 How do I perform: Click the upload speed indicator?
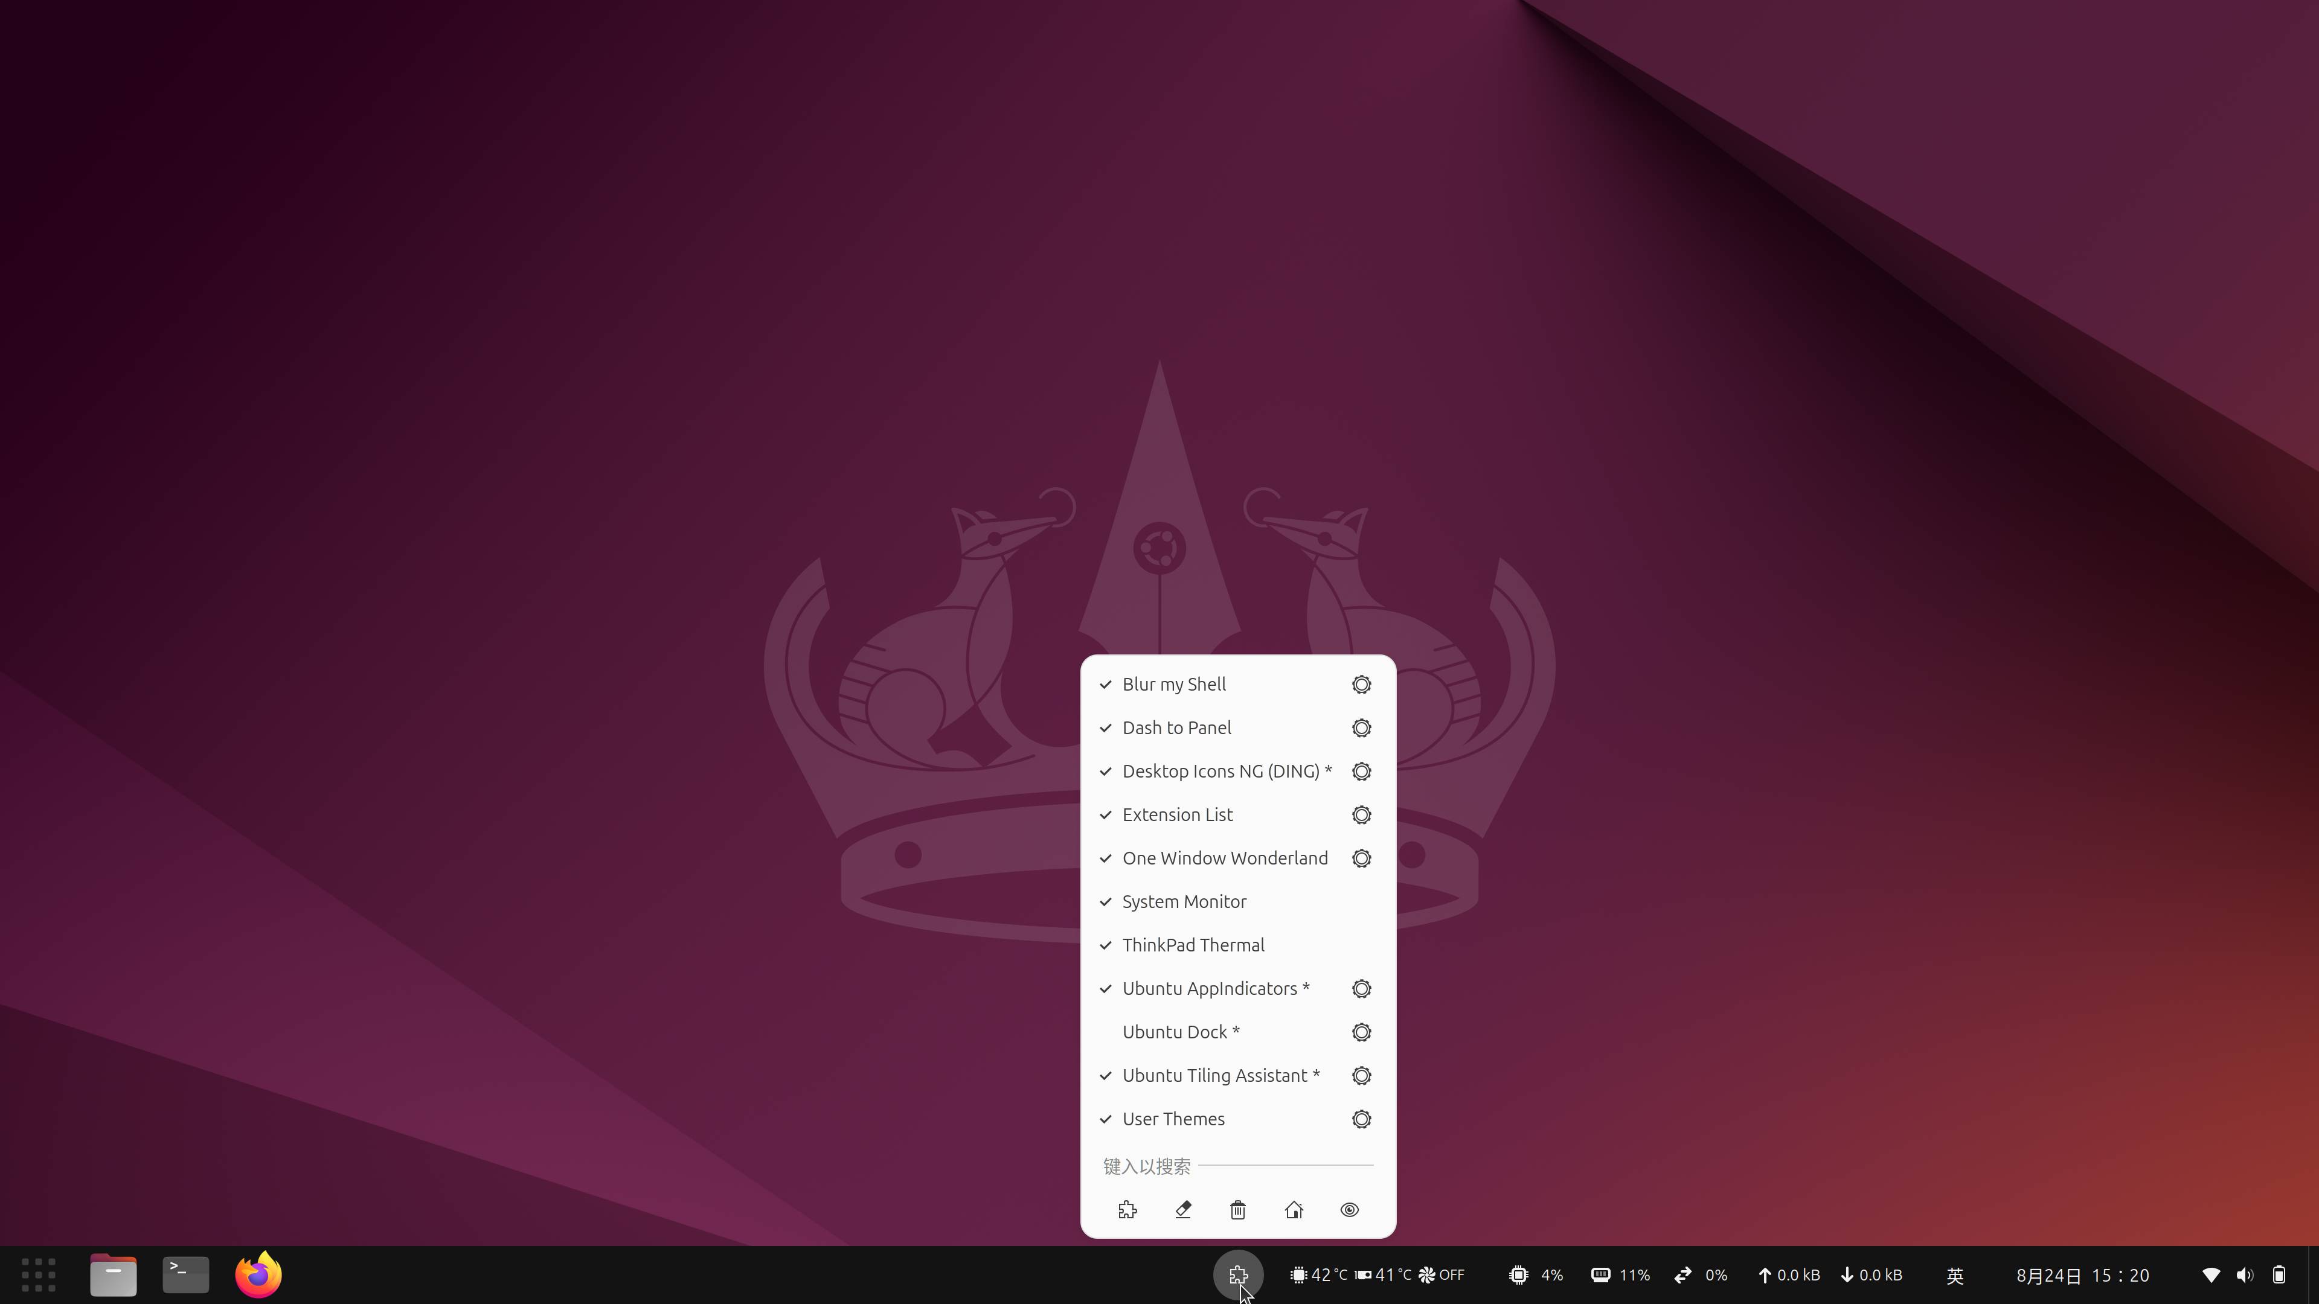coord(1789,1275)
